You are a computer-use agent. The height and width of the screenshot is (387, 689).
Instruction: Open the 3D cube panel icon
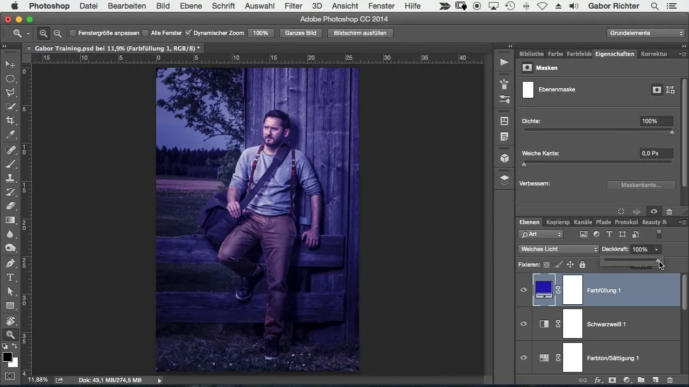[504, 158]
